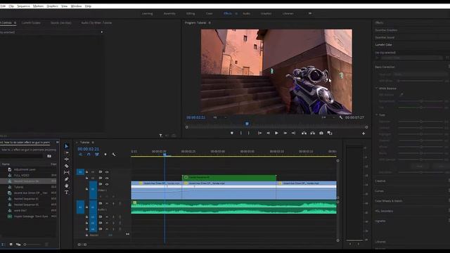Click Mark Out in Program monitor

(x=248, y=133)
